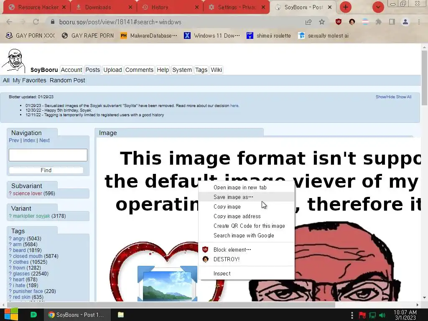Open the File Explorer taskbar icon

121,315
